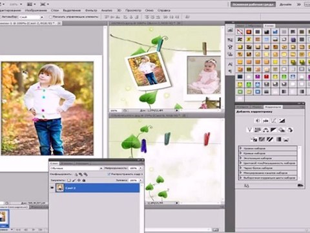This screenshot has width=310, height=233.
Task: Open the Paragraph panel from the dock
Action: click(x=230, y=71)
